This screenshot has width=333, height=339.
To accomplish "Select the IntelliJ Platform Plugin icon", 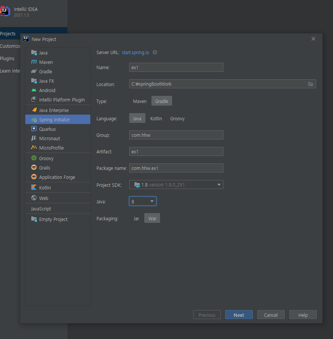I will [x=34, y=100].
